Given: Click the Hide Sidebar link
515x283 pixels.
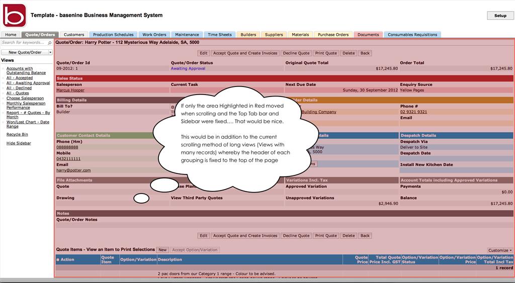Looking at the screenshot, I should pyautogui.click(x=19, y=143).
